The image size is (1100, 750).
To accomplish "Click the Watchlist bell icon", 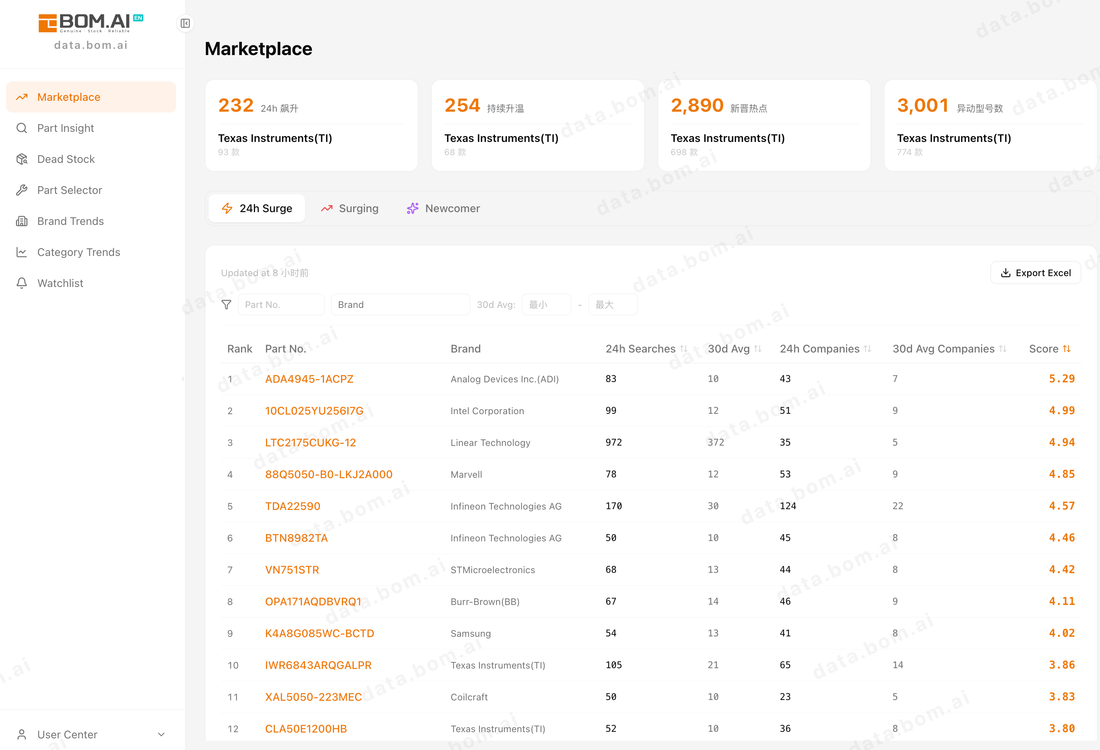I will (x=22, y=283).
